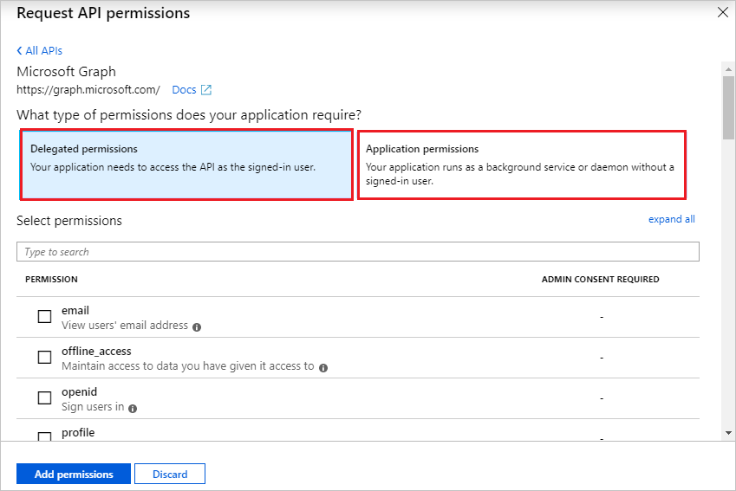Click the info icon next to email description
This screenshot has width=736, height=491.
pos(197,326)
